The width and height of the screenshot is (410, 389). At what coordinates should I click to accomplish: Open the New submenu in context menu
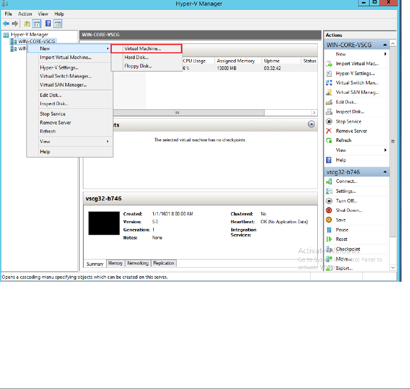point(69,48)
